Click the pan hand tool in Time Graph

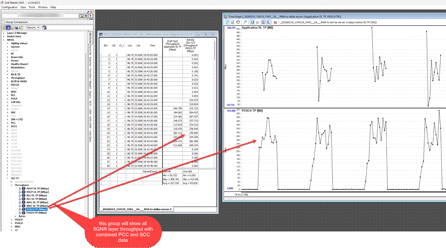239,22
